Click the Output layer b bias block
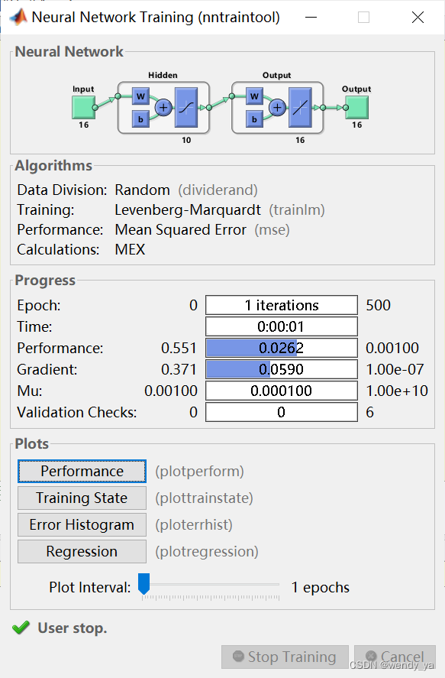This screenshot has height=678, width=445. click(254, 119)
